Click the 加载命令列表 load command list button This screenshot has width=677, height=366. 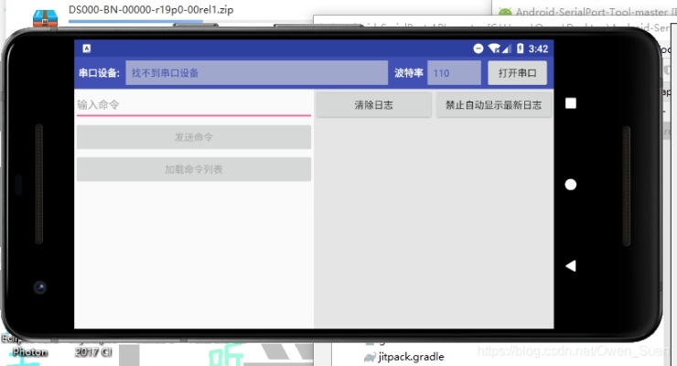193,169
